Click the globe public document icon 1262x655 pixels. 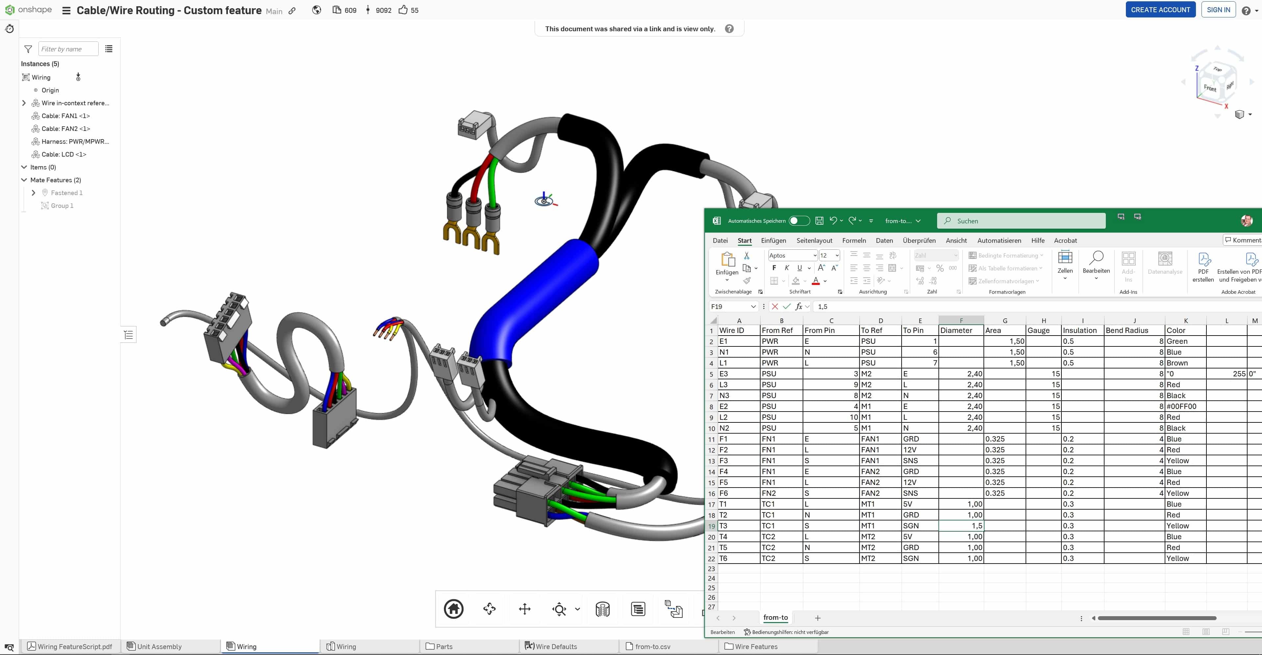(316, 10)
